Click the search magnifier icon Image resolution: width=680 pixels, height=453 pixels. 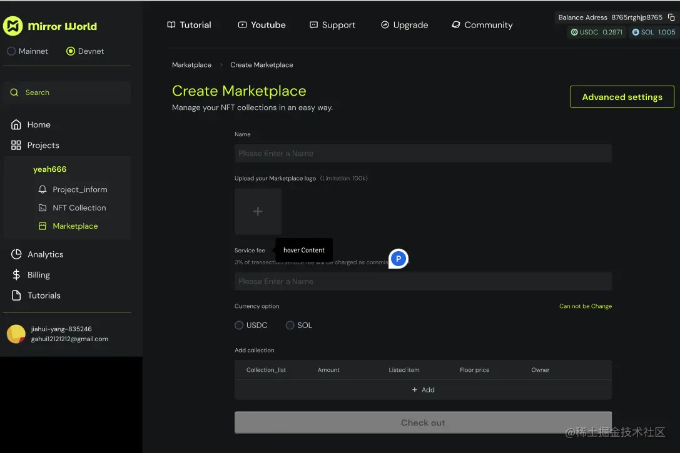(x=14, y=92)
